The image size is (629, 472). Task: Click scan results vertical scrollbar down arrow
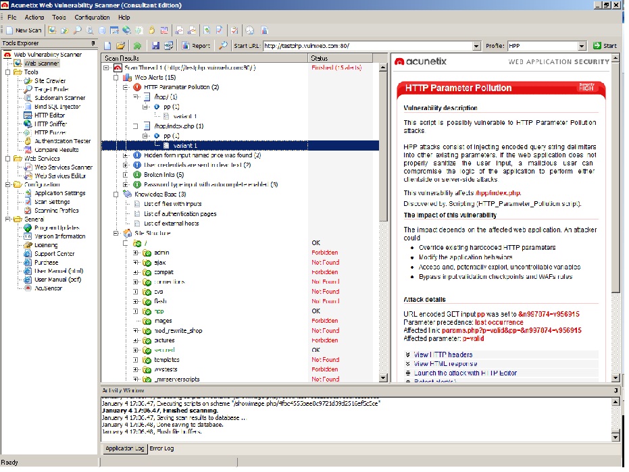click(382, 377)
